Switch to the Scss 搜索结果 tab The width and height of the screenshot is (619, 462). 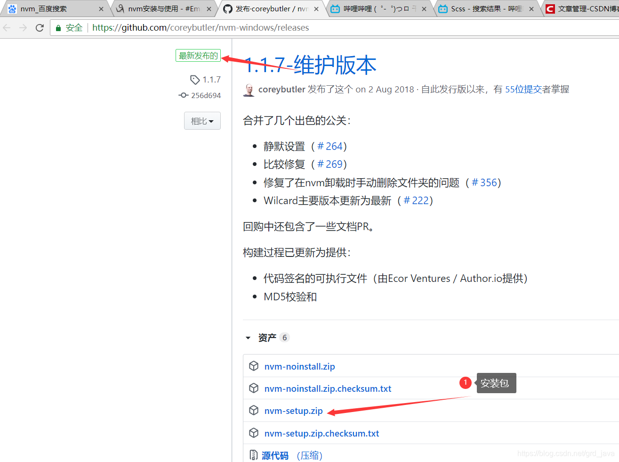coord(486,9)
